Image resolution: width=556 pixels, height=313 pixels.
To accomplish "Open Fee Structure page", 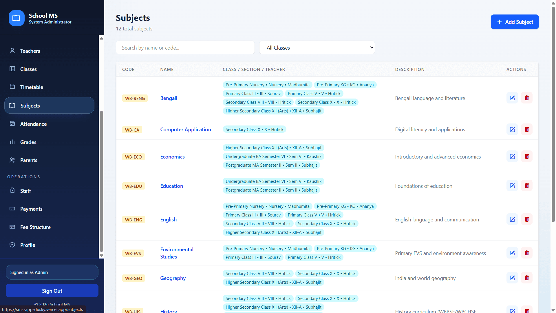I will pyautogui.click(x=49, y=227).
